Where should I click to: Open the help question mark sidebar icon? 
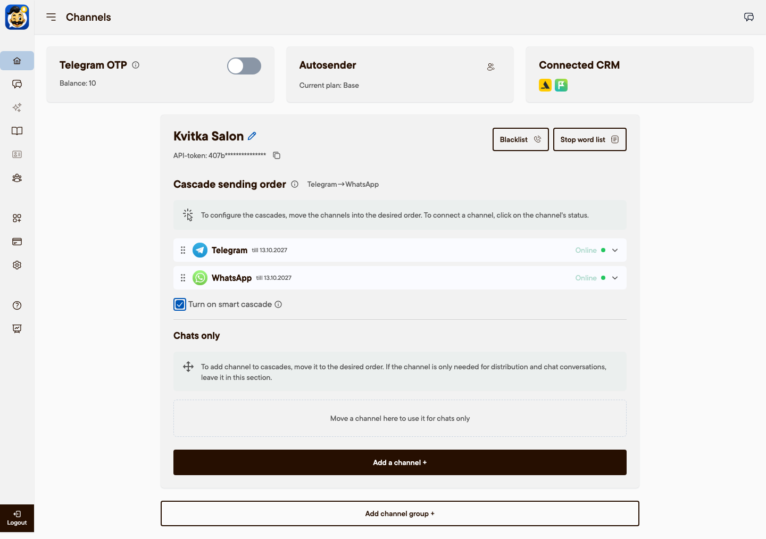(17, 305)
